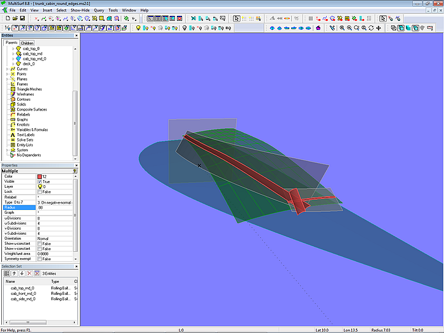Switch to the Children tab
This screenshot has width=444, height=333.
point(27,43)
